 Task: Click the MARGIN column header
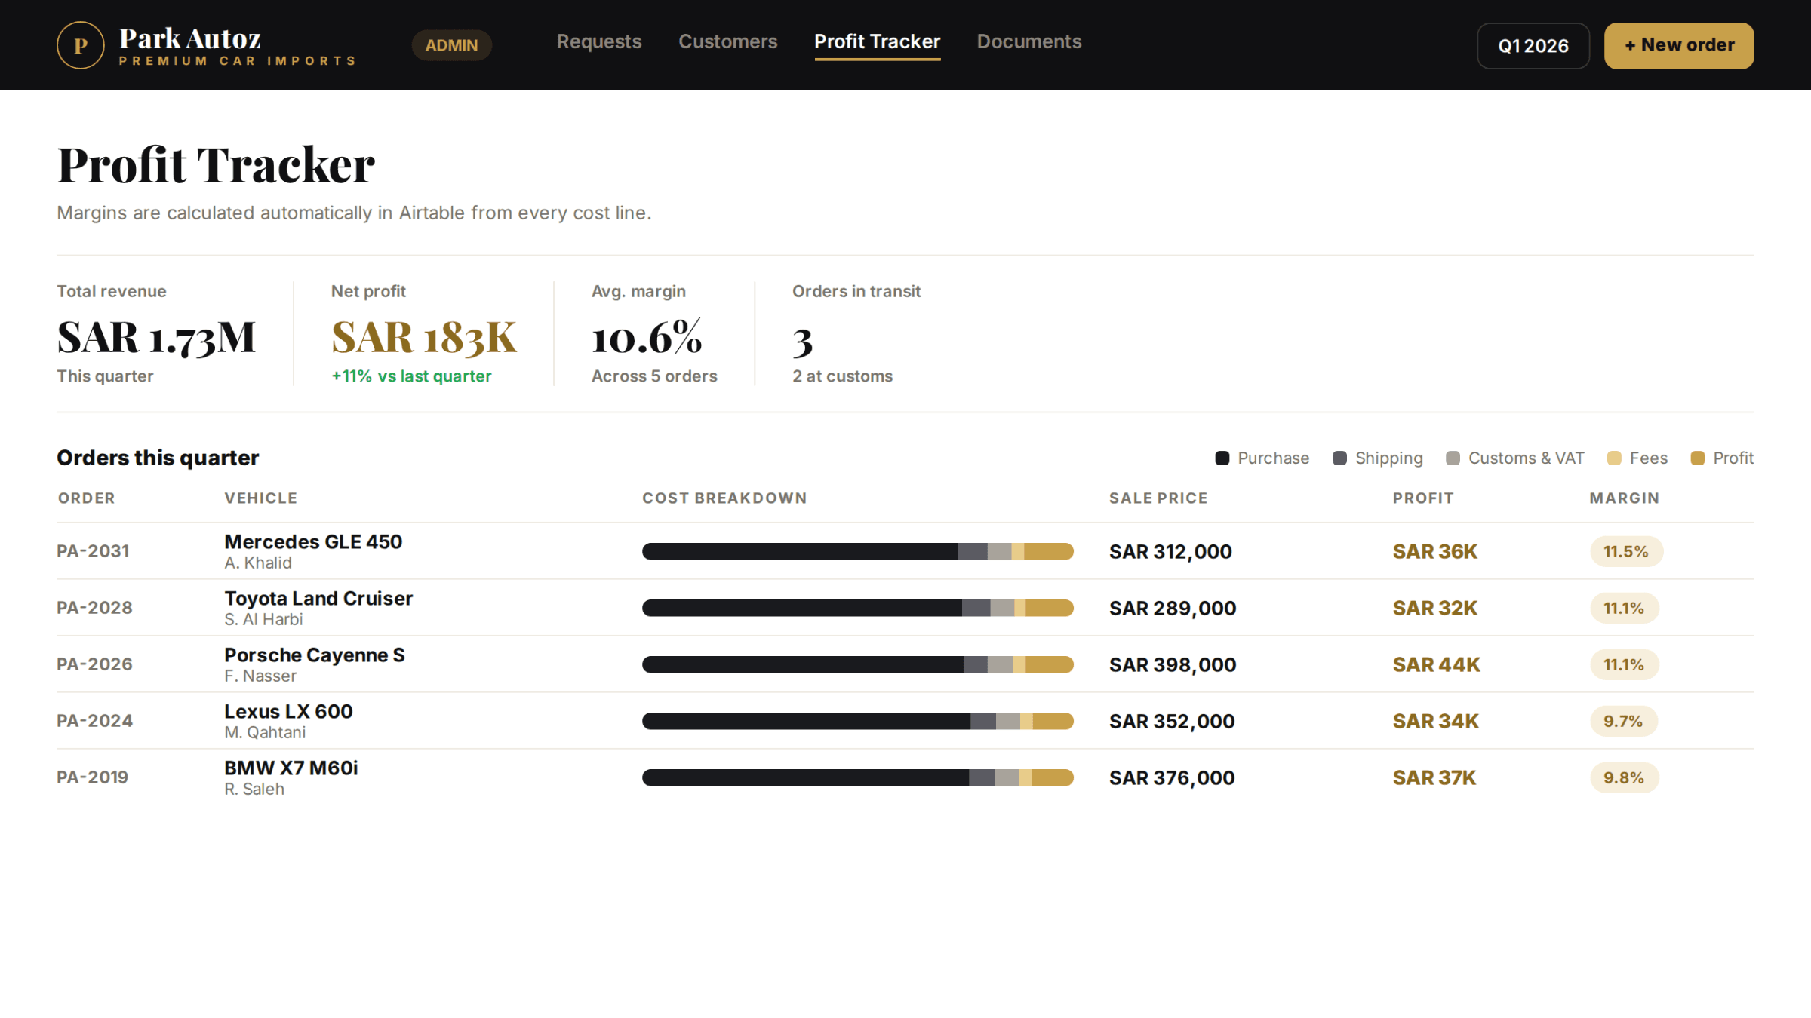[1625, 498]
